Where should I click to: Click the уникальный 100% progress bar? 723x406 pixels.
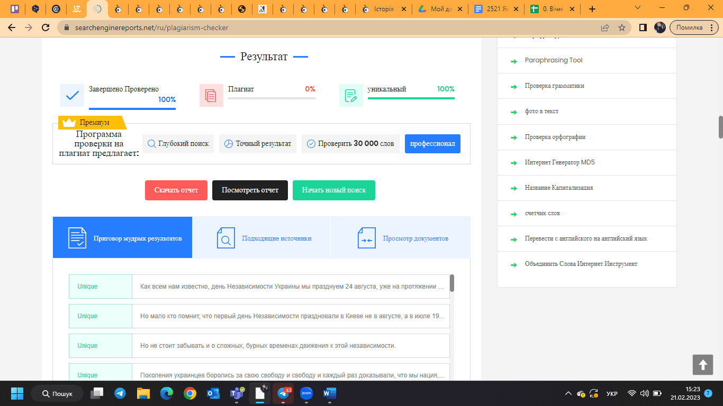[x=411, y=98]
